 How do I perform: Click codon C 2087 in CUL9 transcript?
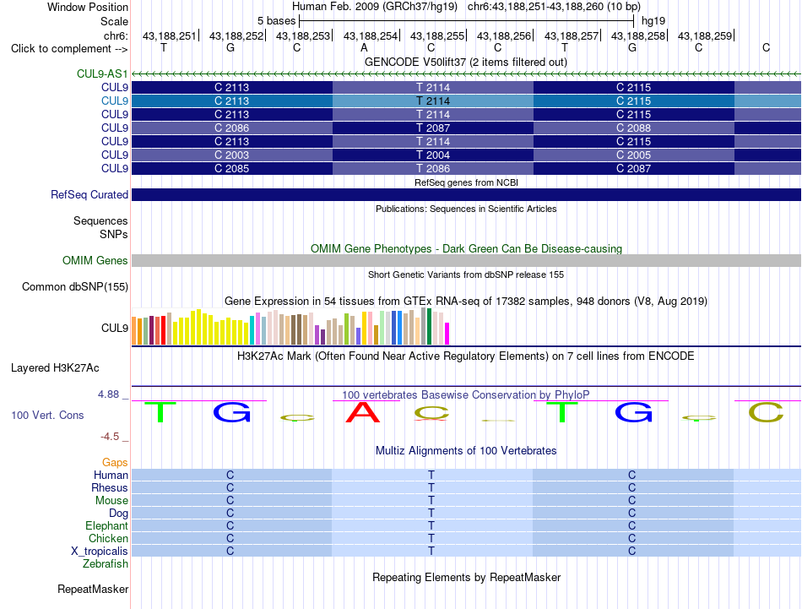pos(634,168)
